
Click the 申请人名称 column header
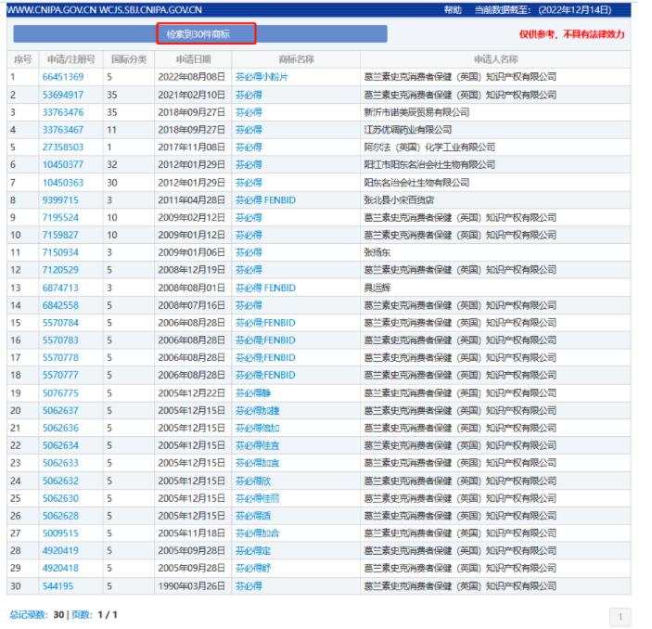(x=495, y=59)
